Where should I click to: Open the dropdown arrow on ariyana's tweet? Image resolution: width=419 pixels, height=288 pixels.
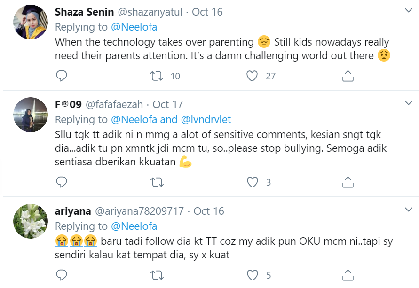[x=408, y=210]
